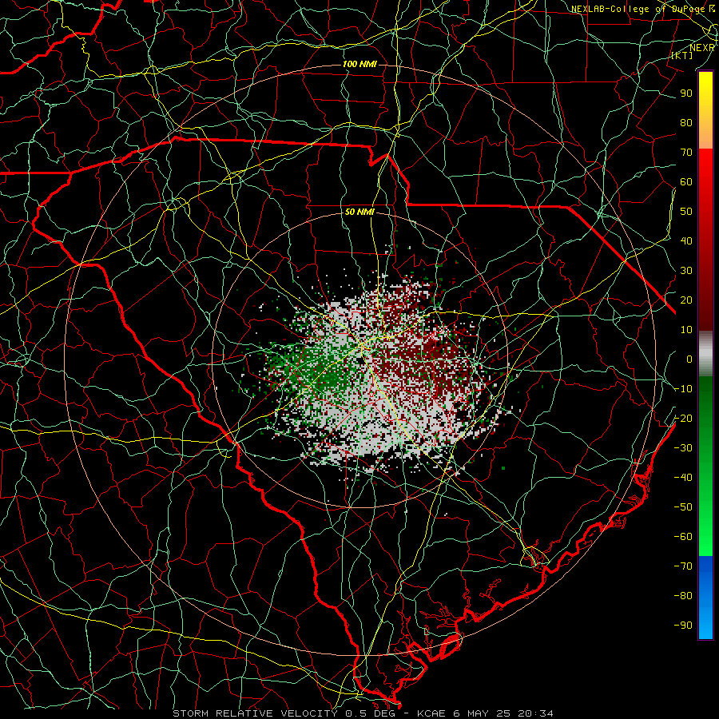Click the 'NEXR' label near the top-right
This screenshot has width=719, height=719.
pyautogui.click(x=701, y=48)
